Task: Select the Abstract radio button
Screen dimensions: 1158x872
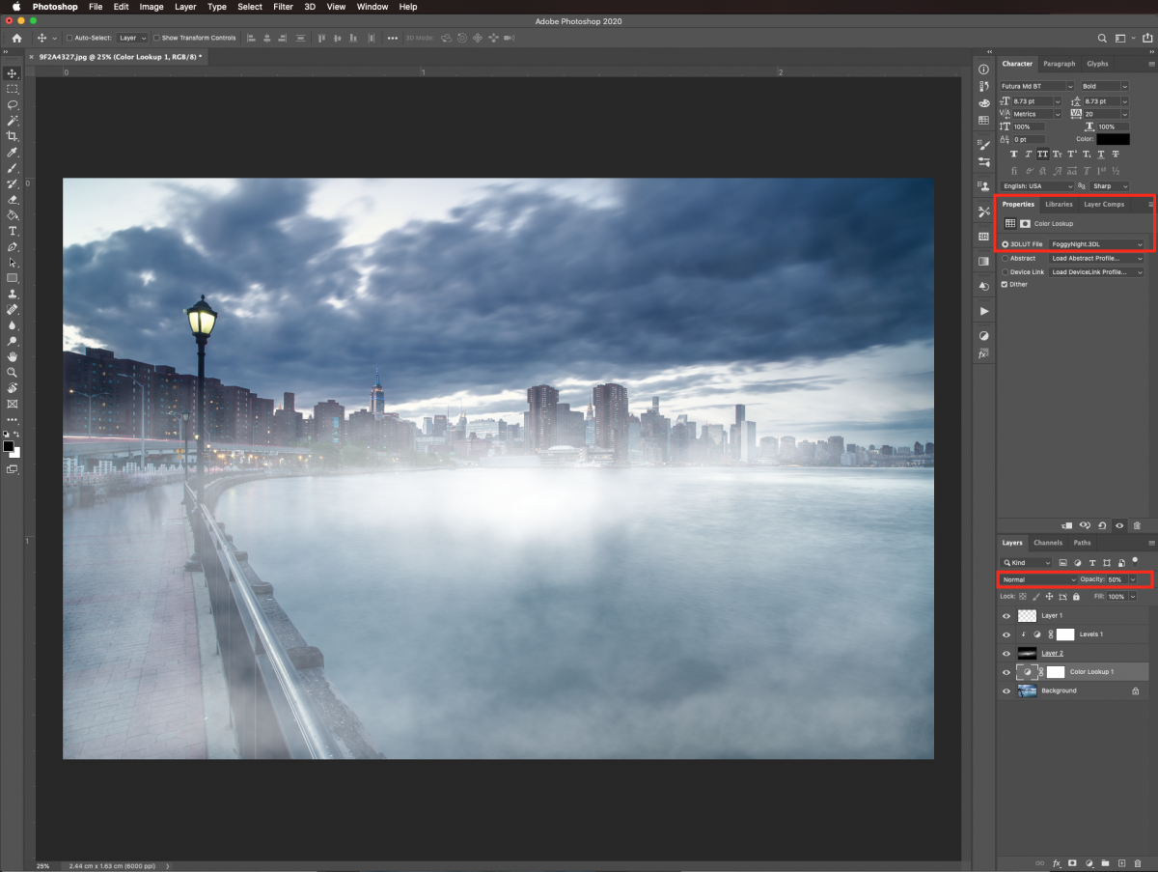Action: tap(1005, 259)
